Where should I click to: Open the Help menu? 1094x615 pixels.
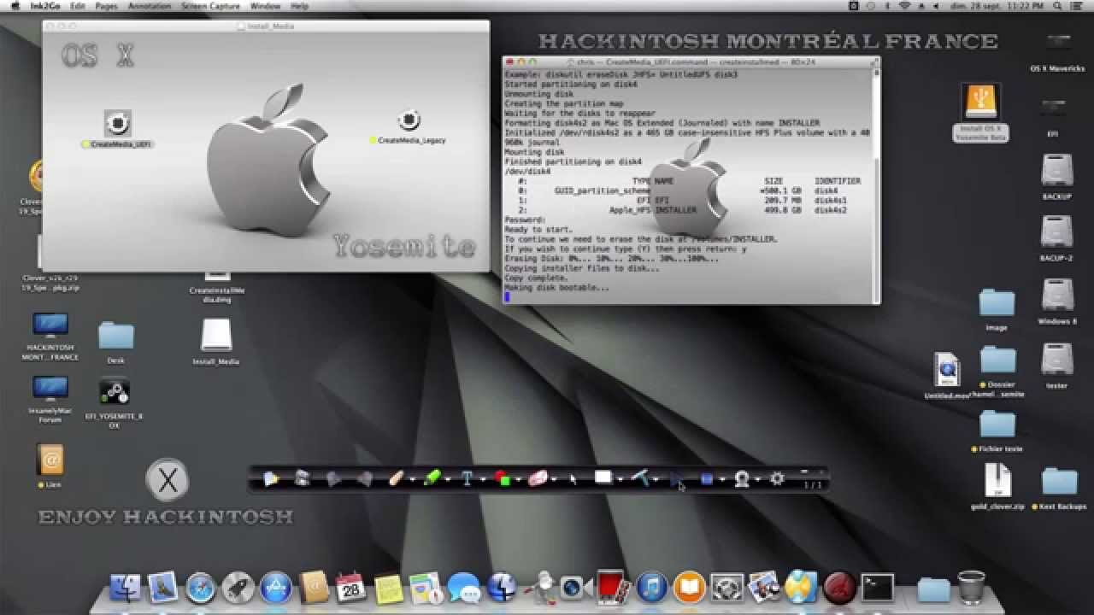click(x=300, y=6)
